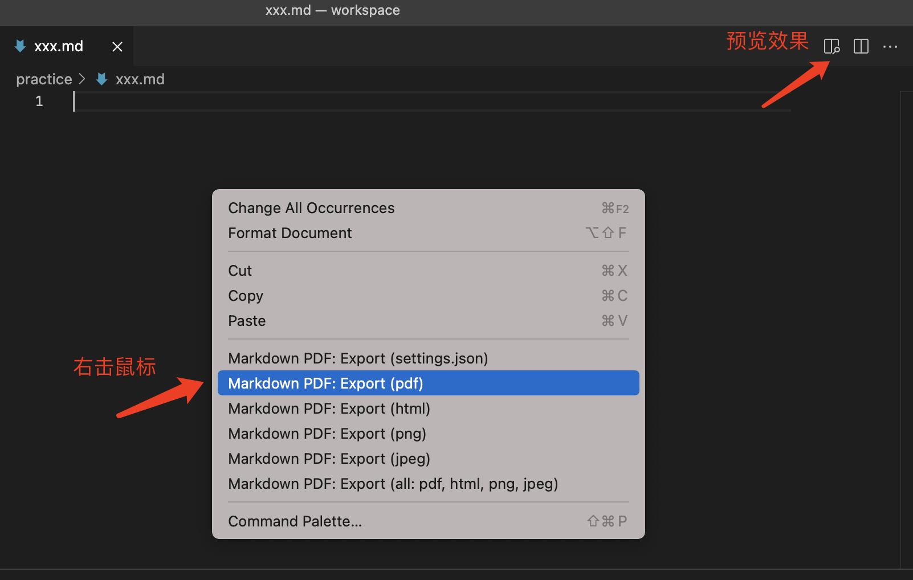Click the Markdown icon on the xxx.md tab

coord(19,46)
